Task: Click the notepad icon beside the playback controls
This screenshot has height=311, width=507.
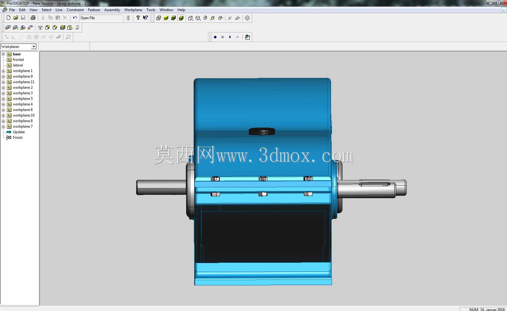Action: [247, 37]
